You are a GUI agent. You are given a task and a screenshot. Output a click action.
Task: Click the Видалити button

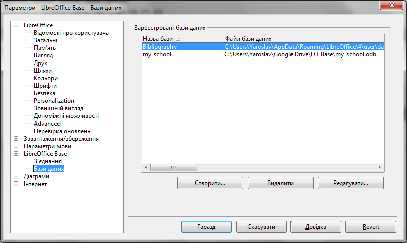280,183
